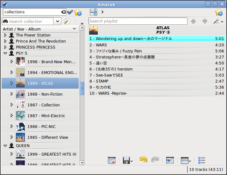Open bookmark star beside collections field
Screen dimensions: 227x175
coord(78,12)
